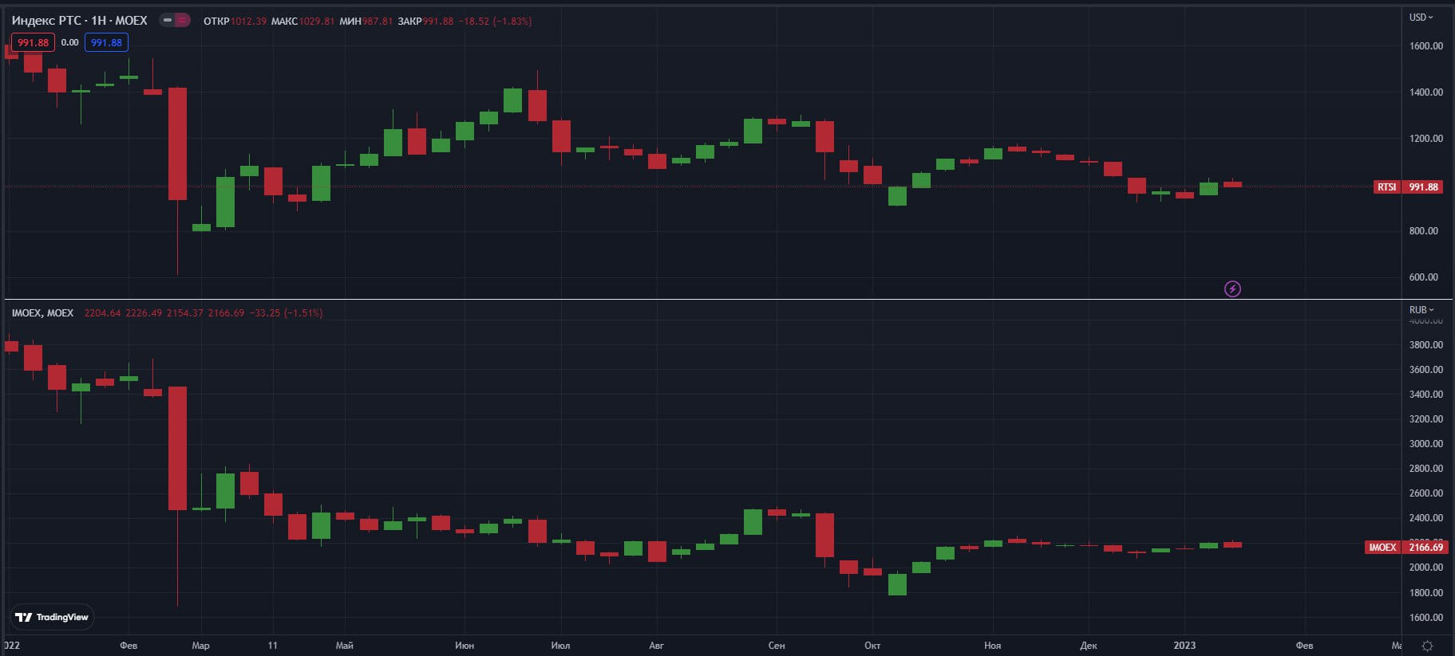Viewport: 1455px width, 656px height.
Task: Click the Дек label on time axis
Action: click(1089, 645)
